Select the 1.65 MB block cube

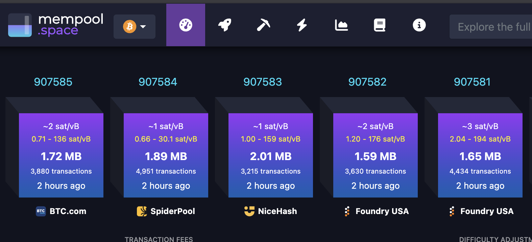[480, 155]
